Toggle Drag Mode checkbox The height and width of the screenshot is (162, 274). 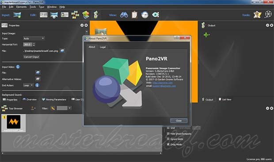point(168,144)
